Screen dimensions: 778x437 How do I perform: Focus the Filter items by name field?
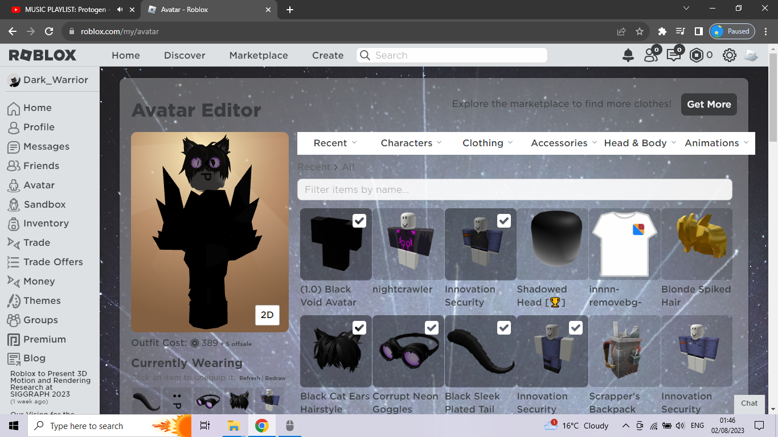click(x=514, y=189)
